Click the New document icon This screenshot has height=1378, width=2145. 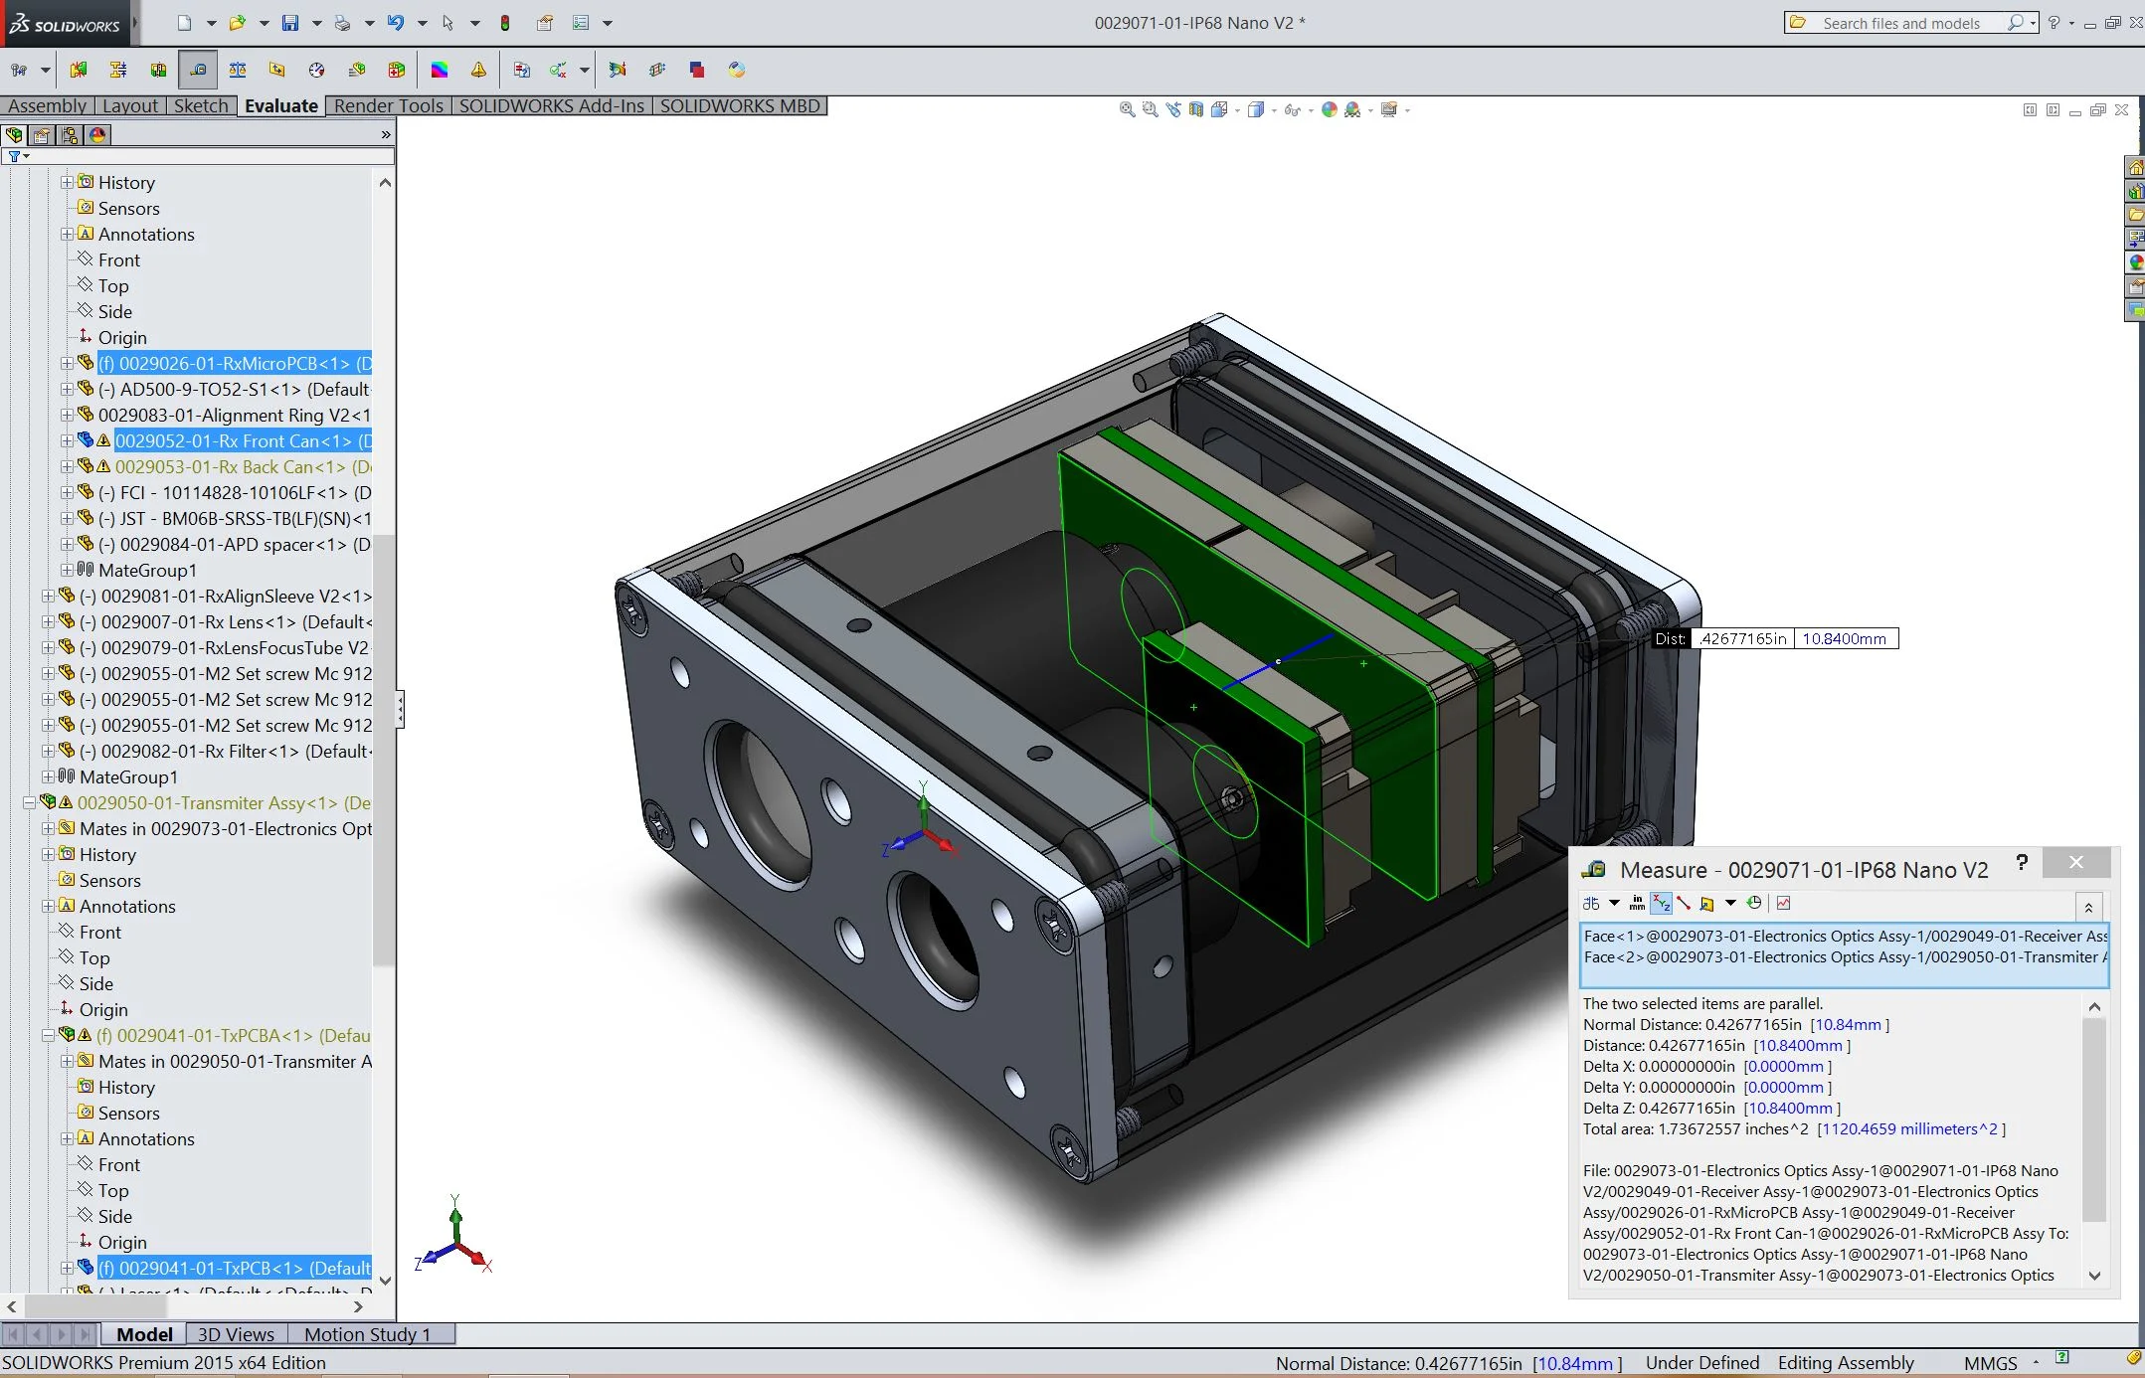pos(184,23)
